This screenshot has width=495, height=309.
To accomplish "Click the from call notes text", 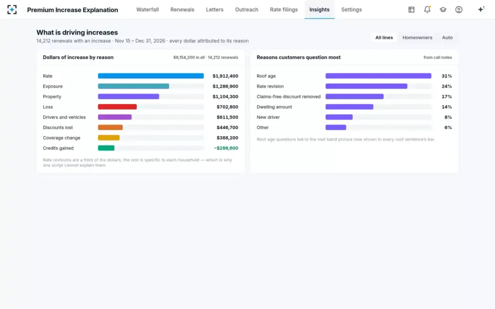I will [x=438, y=58].
